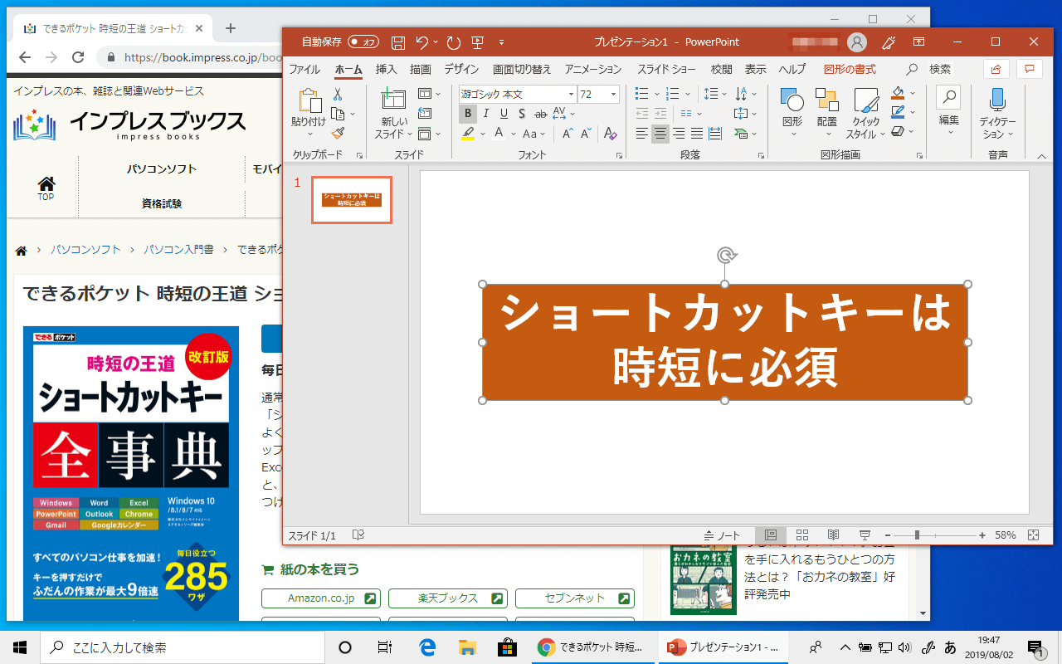The width and height of the screenshot is (1062, 664).
Task: Click the distributed alignment icon
Action: 715,134
